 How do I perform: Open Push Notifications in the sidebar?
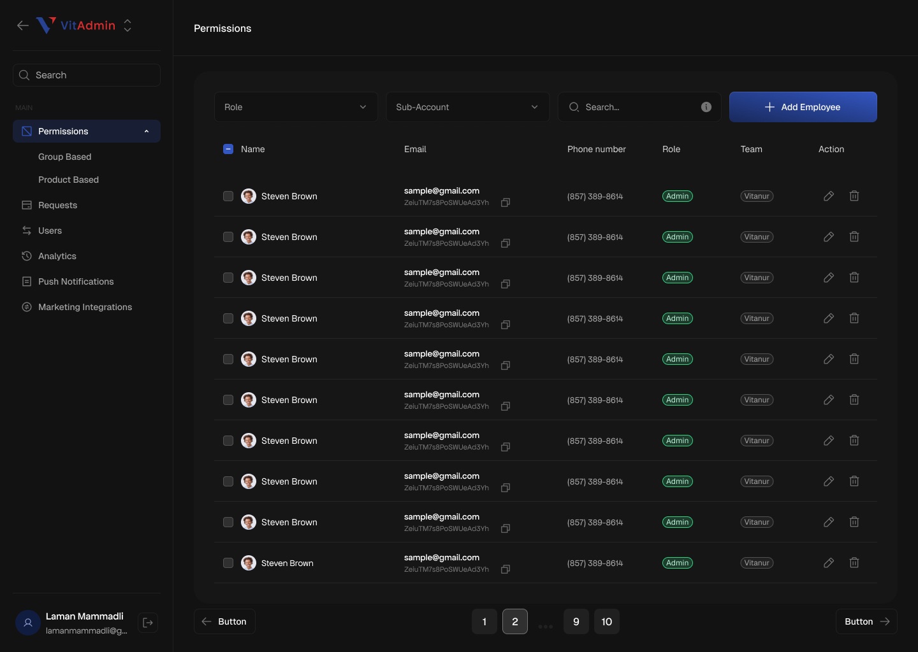point(87,281)
